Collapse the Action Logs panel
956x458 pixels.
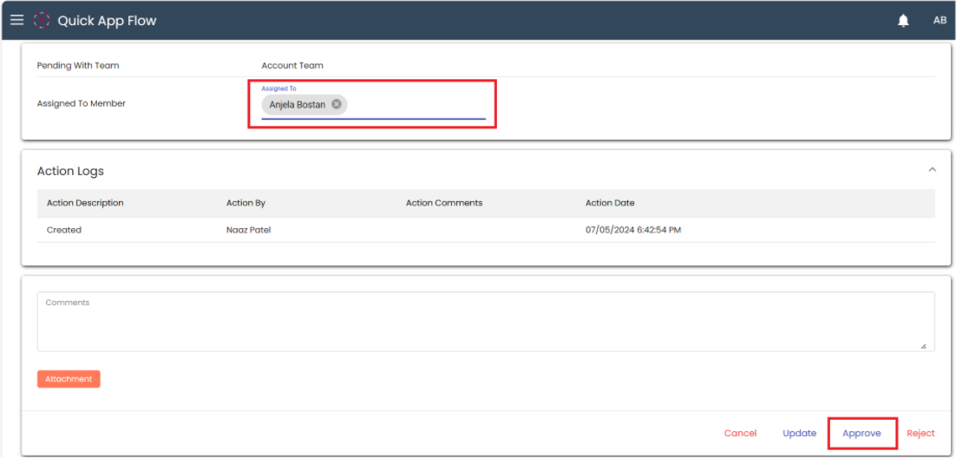(933, 170)
